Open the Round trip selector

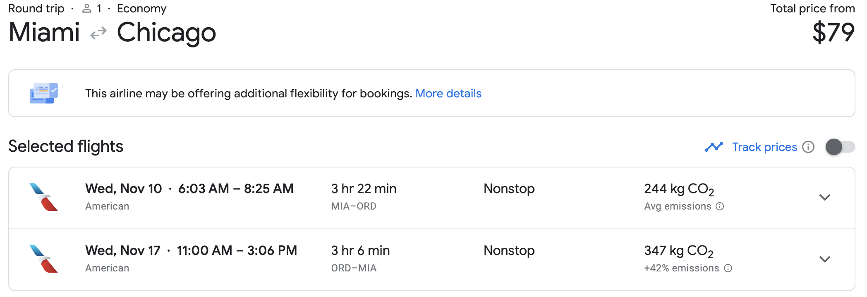36,8
